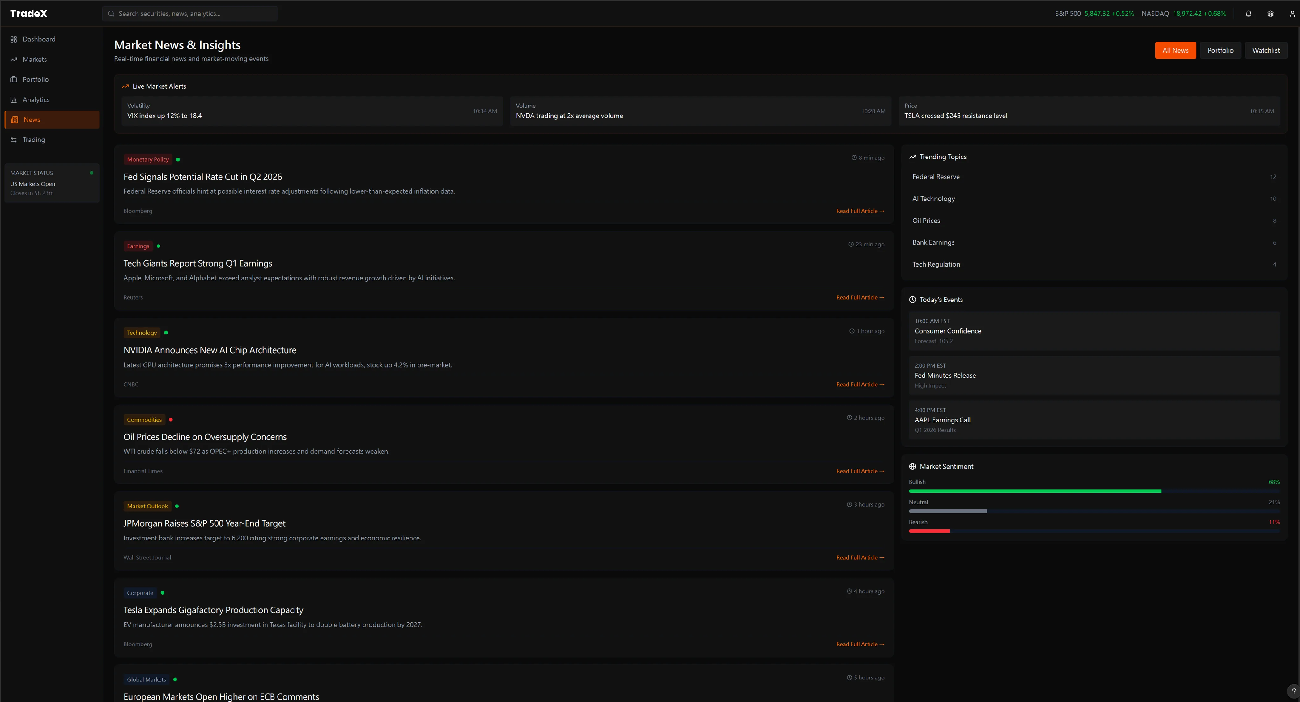
Task: Toggle the live dot next to Earnings badge
Action: tap(159, 246)
